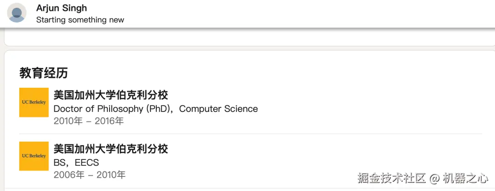Click the 'Computer Science' field of study
Screen dimensions: 495x191
218,109
